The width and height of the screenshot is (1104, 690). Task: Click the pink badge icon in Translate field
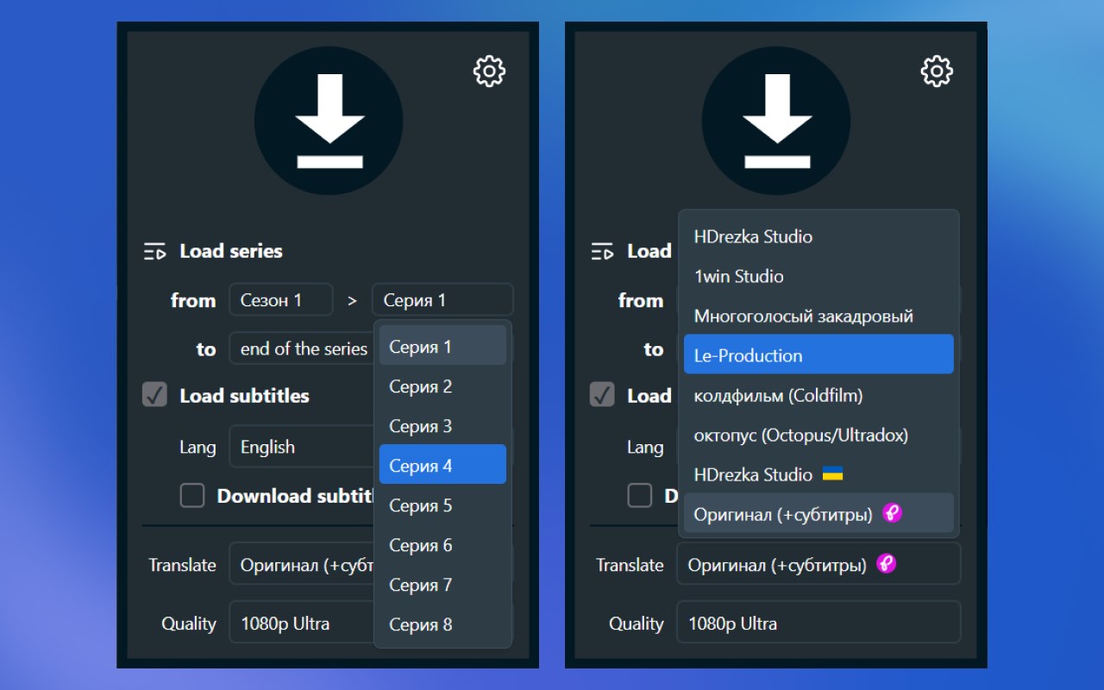pos(886,564)
